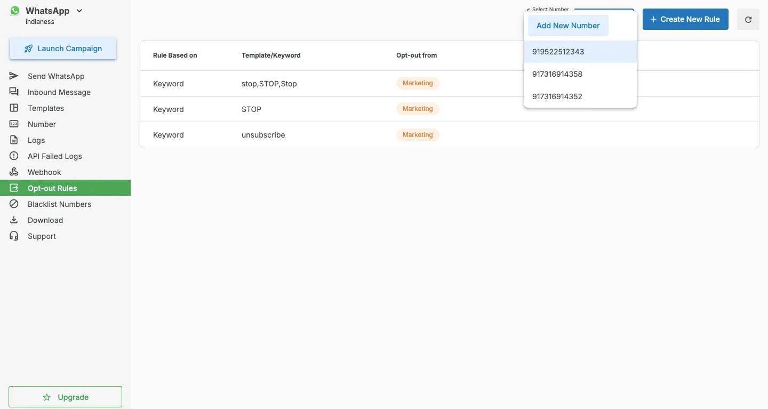Open the Support page

[65, 236]
